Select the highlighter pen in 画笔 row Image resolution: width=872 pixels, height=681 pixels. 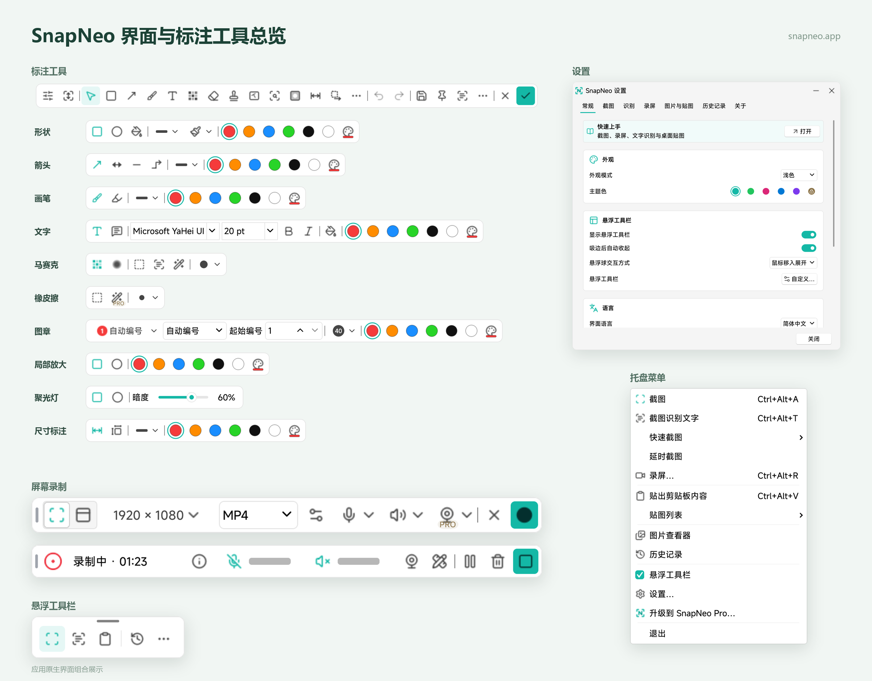tap(116, 198)
